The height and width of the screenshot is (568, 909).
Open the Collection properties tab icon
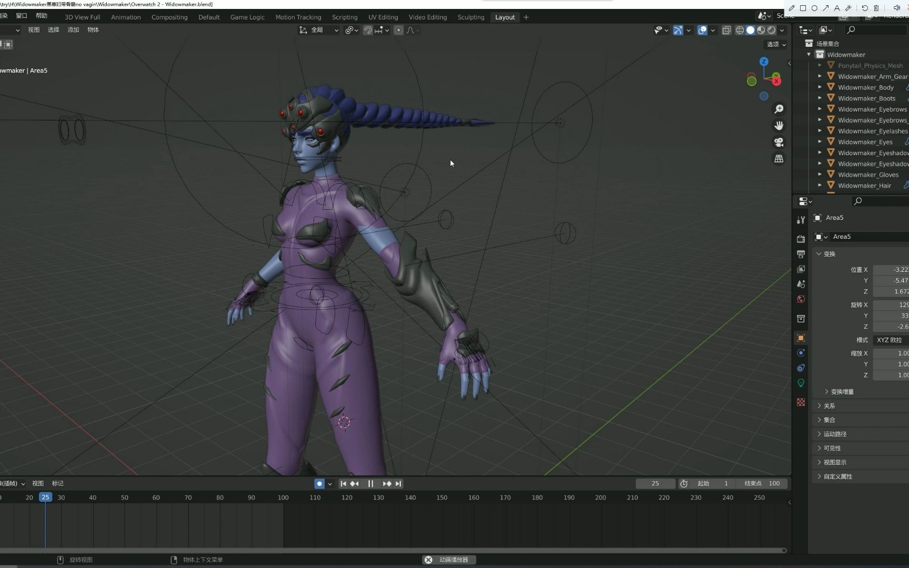coord(801,319)
